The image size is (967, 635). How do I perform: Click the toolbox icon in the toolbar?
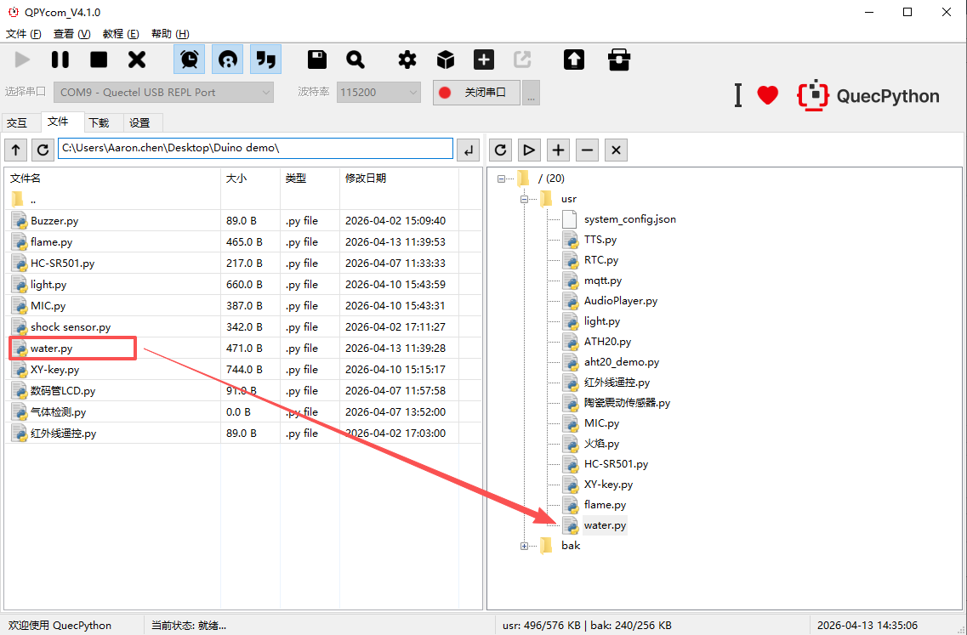point(619,60)
